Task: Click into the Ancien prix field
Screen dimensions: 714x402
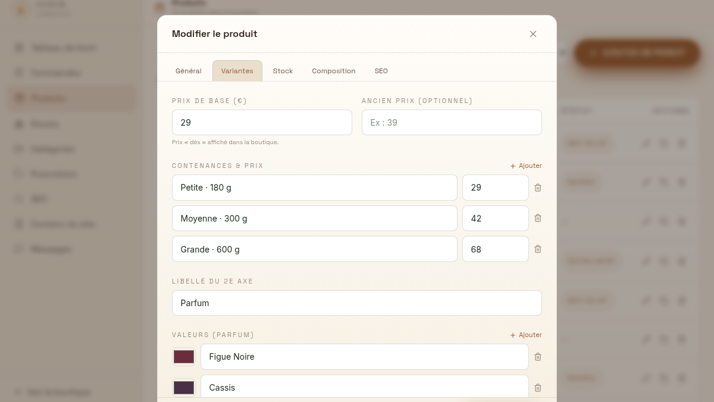Action: click(x=452, y=123)
